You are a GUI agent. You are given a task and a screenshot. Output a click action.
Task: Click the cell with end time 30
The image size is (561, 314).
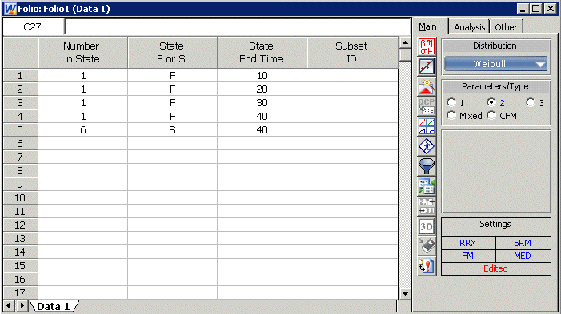pyautogui.click(x=262, y=103)
